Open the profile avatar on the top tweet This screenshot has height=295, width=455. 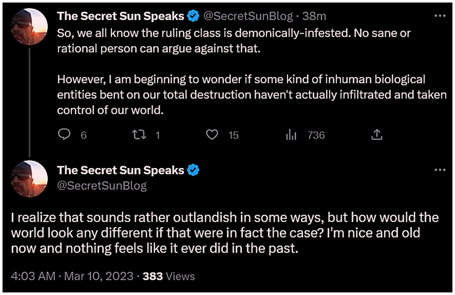tap(29, 26)
